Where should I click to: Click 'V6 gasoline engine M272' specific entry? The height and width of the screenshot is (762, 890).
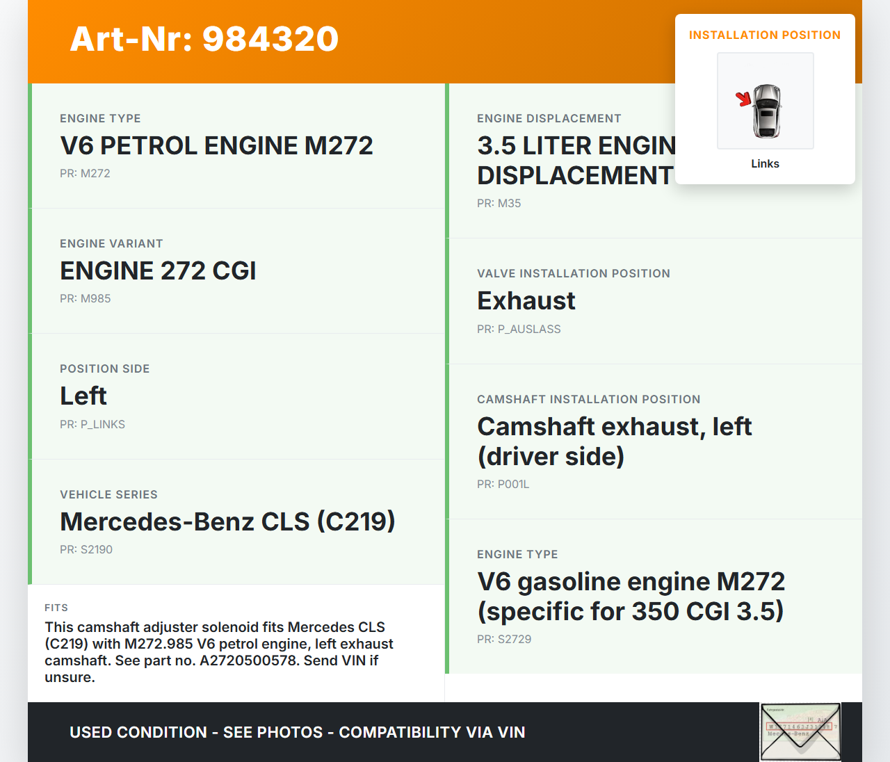(x=631, y=597)
